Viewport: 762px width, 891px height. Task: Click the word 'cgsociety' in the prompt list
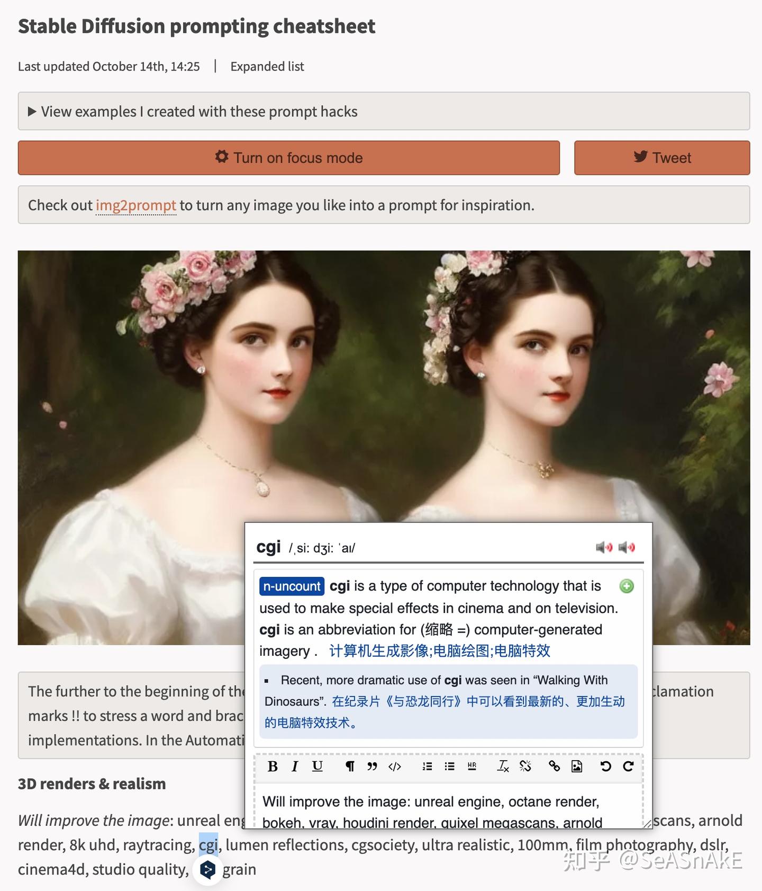point(382,844)
